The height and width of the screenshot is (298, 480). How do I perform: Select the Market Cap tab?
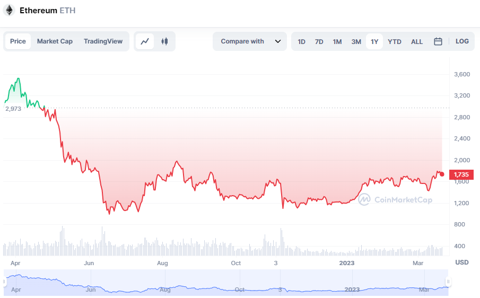point(55,41)
